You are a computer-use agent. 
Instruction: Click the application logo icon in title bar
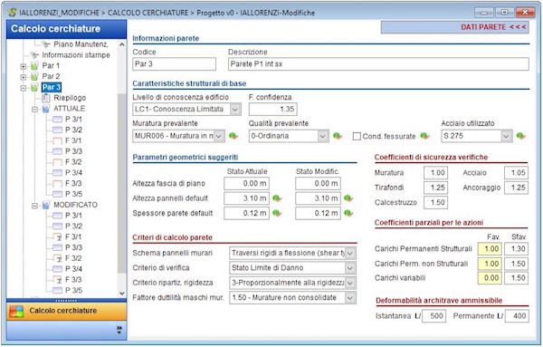tap(12, 13)
